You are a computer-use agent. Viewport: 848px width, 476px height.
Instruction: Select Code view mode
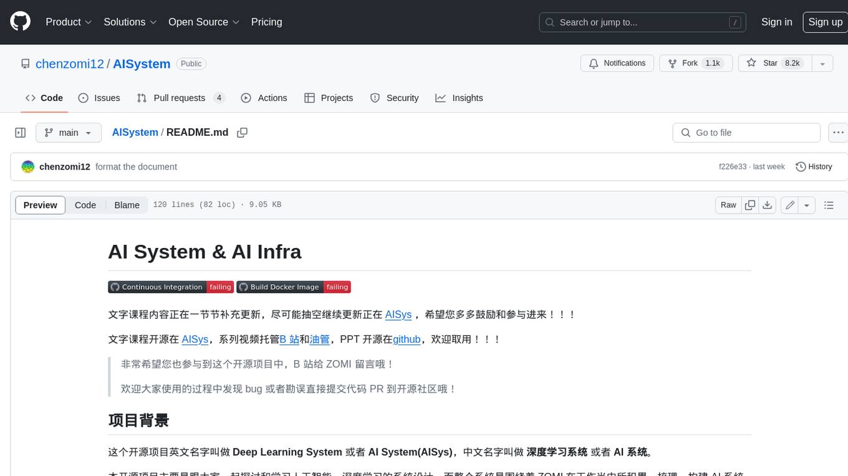tap(85, 205)
